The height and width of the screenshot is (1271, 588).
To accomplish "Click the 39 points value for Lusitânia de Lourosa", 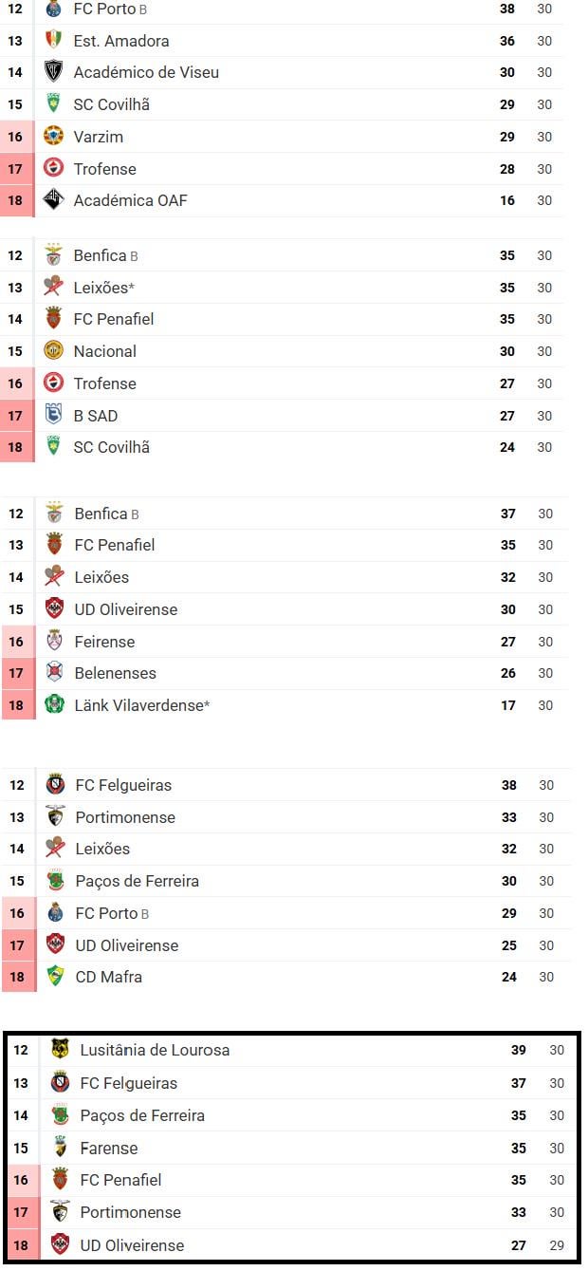I will coord(519,1050).
